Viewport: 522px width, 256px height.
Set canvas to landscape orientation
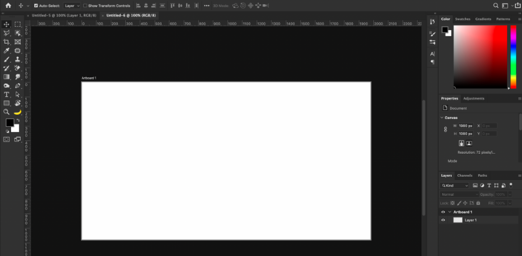coord(469,143)
